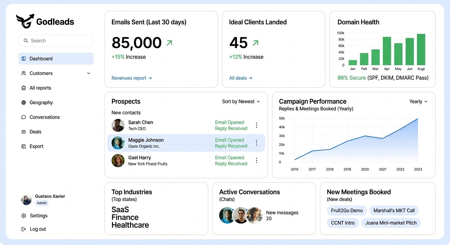Open options menu for Sarah Chen

[256, 125]
